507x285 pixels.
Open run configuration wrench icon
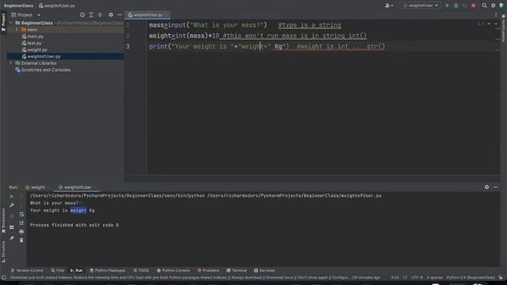tap(12, 205)
